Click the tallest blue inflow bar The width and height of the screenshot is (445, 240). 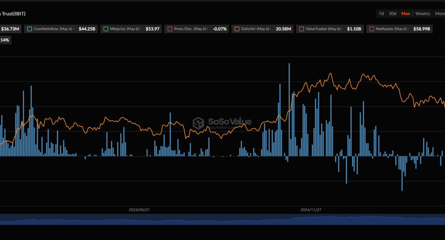point(289,110)
